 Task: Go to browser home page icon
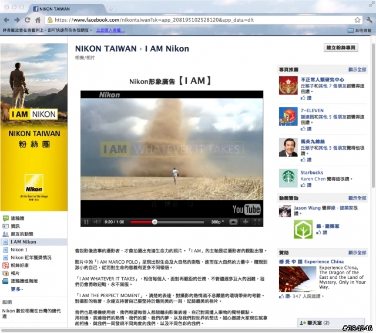38,20
